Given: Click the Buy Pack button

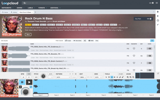Looking at the screenshot, I should pos(143,19).
